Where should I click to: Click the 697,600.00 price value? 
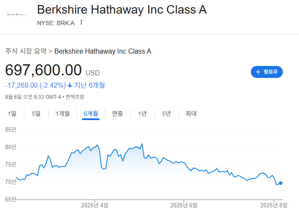pos(43,70)
